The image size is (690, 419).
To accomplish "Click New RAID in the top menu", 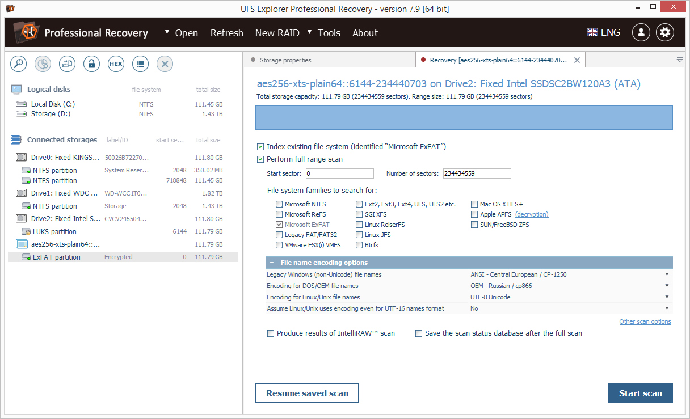I will click(x=277, y=33).
